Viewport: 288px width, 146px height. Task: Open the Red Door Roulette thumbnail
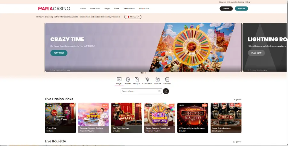(126, 118)
